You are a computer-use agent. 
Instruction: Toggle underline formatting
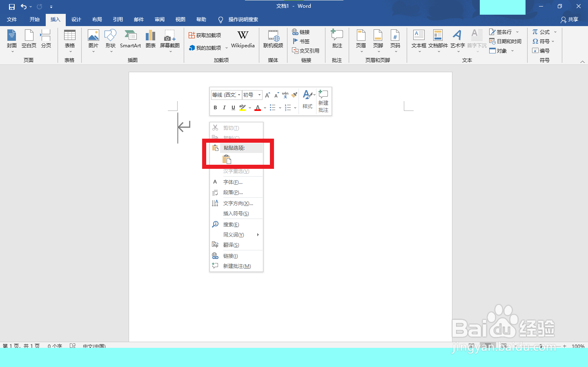(233, 107)
